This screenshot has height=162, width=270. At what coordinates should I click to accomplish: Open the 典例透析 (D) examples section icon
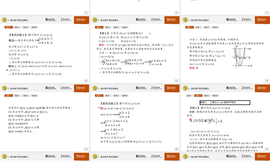pyautogui.click(x=82, y=20)
